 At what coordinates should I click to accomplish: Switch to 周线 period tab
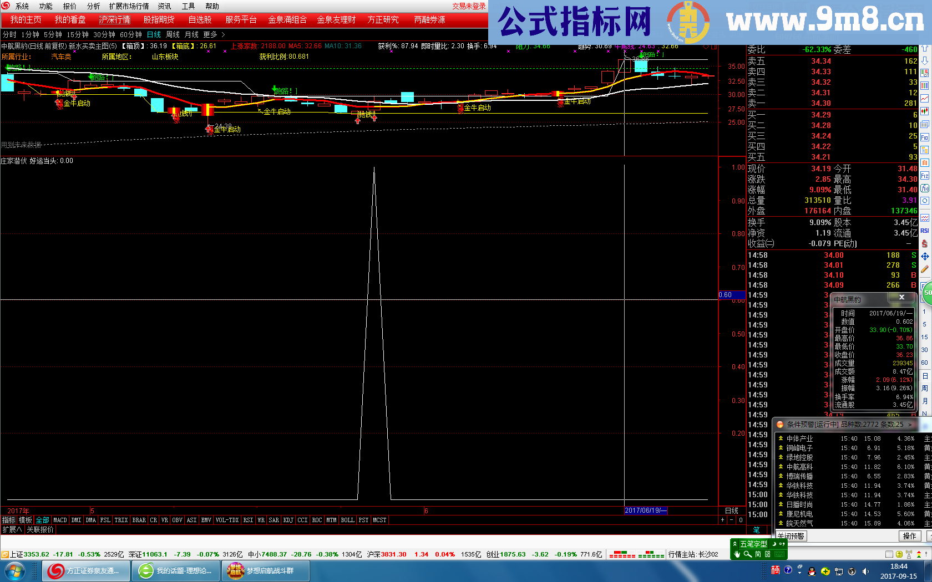click(173, 34)
